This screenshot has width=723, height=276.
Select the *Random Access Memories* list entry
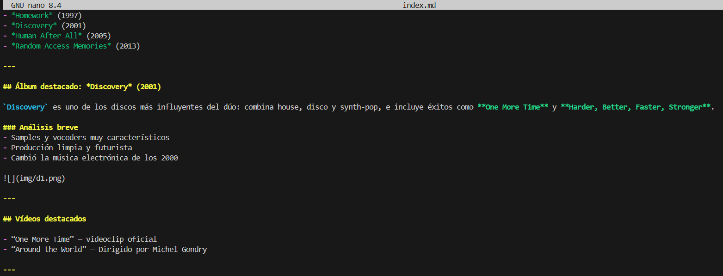[61, 46]
